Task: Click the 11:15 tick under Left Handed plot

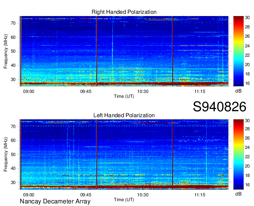Action: click(x=200, y=195)
